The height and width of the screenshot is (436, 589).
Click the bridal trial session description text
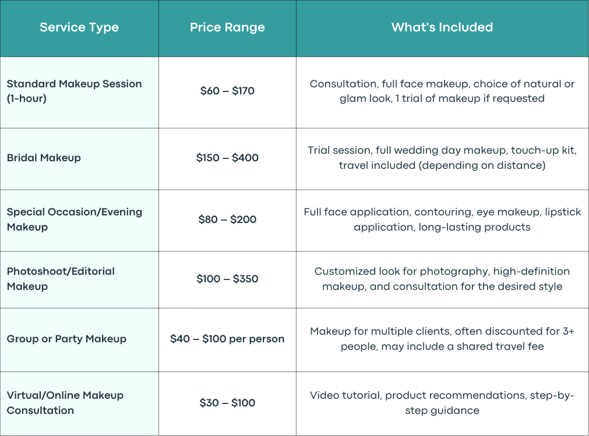[x=442, y=158]
